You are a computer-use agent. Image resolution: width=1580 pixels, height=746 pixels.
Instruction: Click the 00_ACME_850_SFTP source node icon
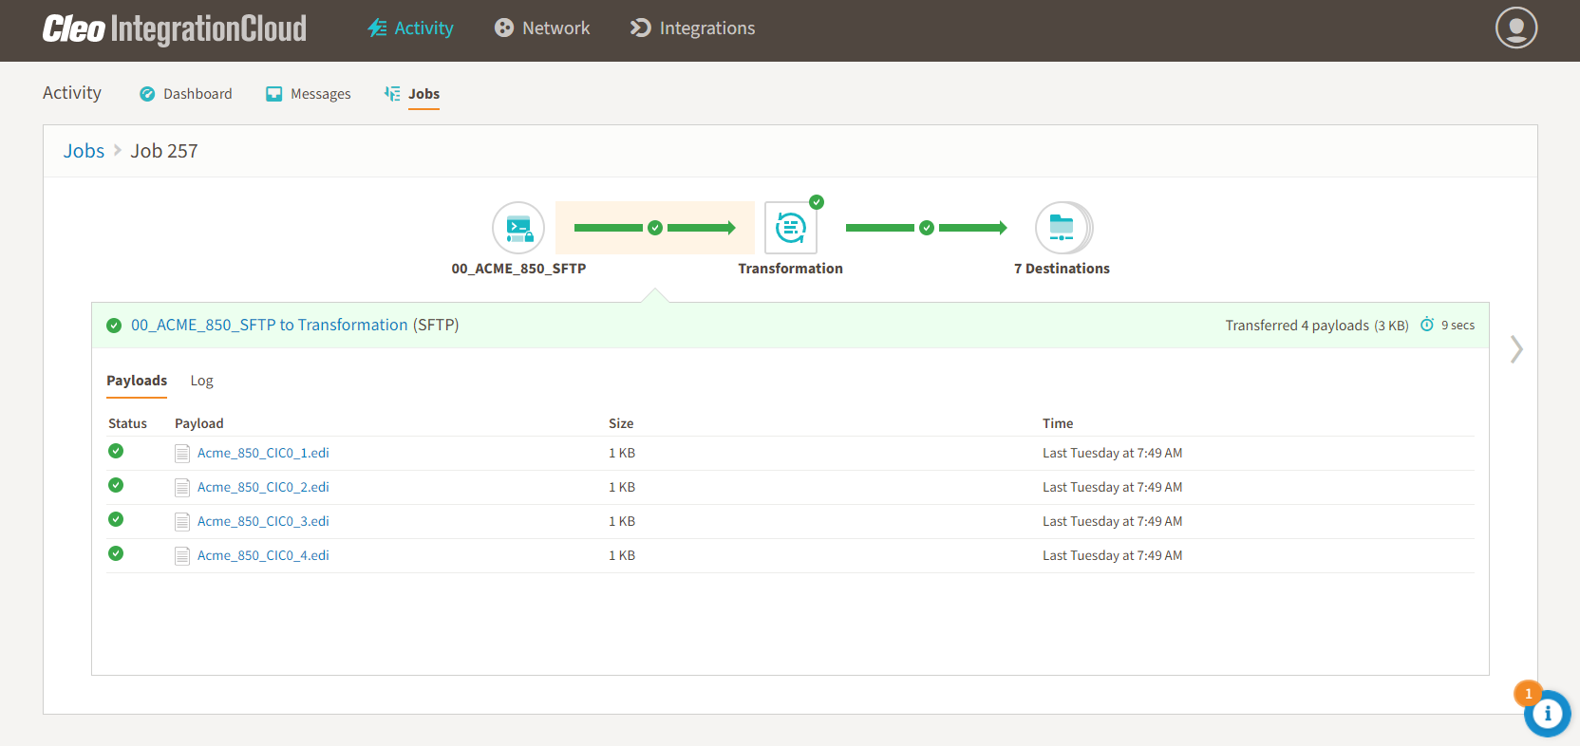click(x=518, y=228)
